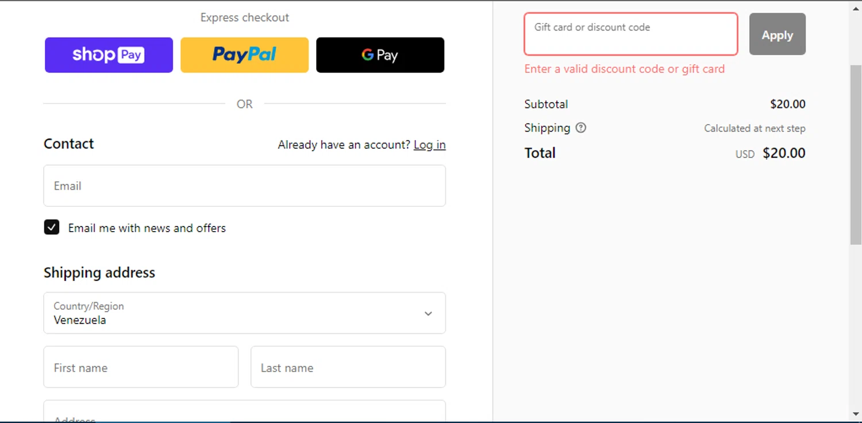Click the discount code error message
862x423 pixels.
pos(624,69)
